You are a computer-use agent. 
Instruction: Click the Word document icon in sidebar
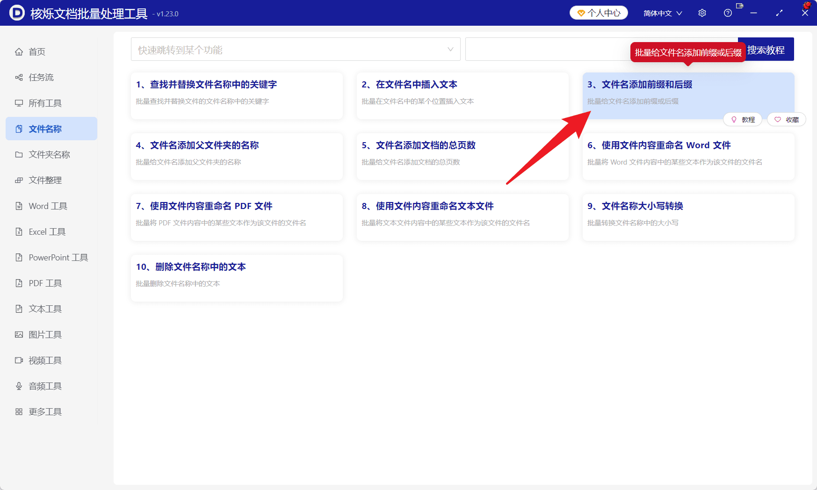[x=19, y=206]
